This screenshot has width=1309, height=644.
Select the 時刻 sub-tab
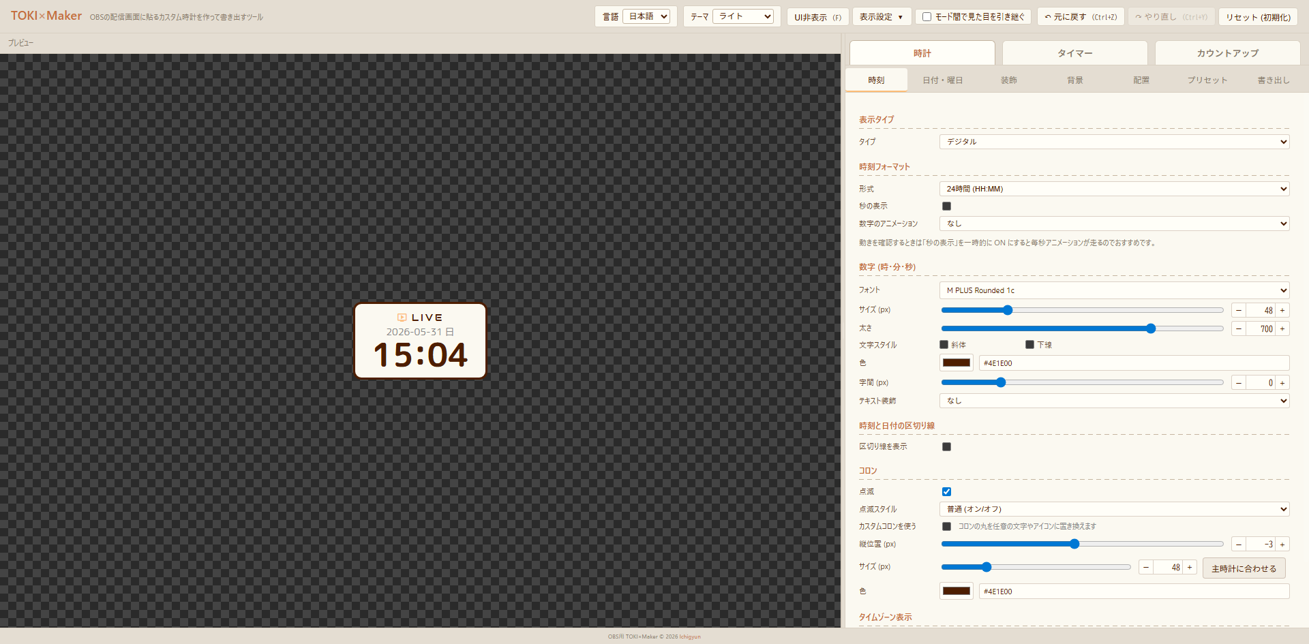[x=876, y=80]
